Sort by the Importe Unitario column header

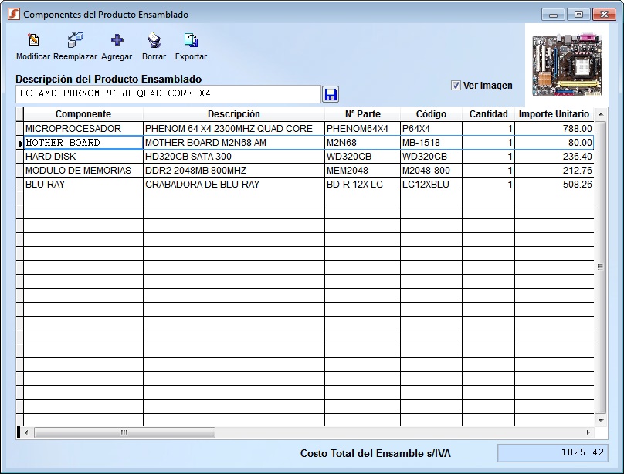553,114
